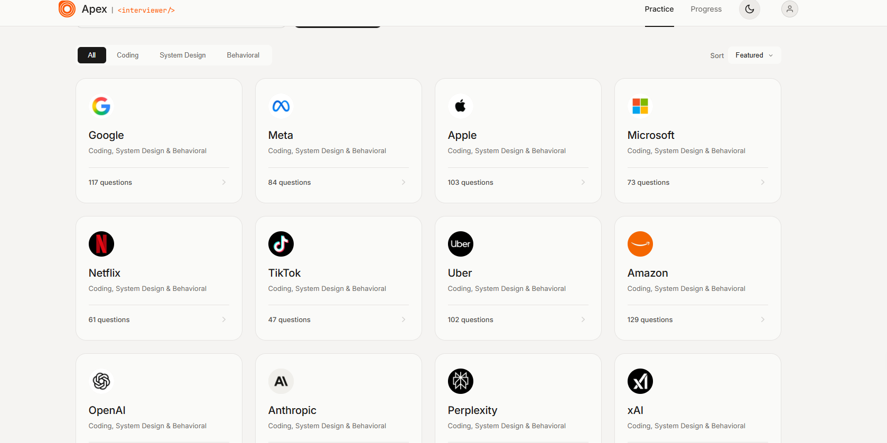Open the Amazon company heading
Screen dimensions: 887x443
click(x=648, y=273)
